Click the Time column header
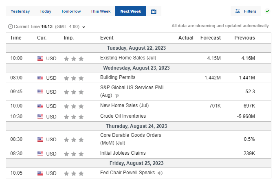 16,38
